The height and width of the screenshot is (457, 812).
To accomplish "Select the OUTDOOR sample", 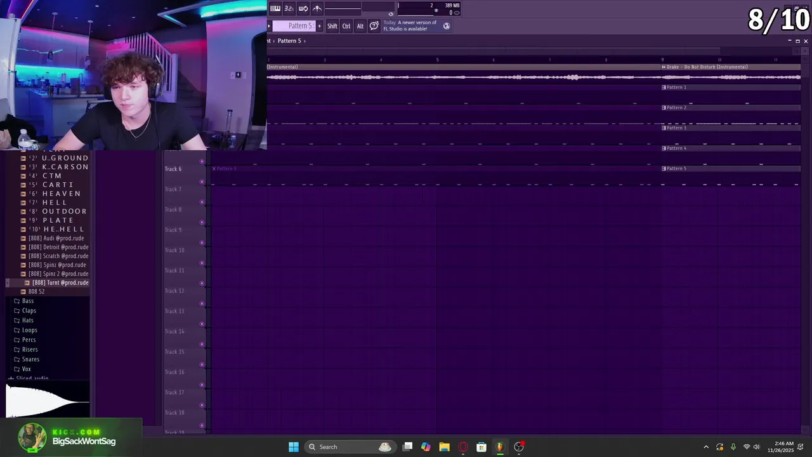I will (55, 211).
